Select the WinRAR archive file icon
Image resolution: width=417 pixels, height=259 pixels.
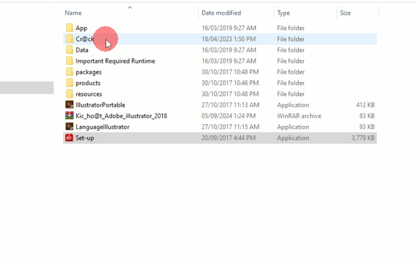70,116
